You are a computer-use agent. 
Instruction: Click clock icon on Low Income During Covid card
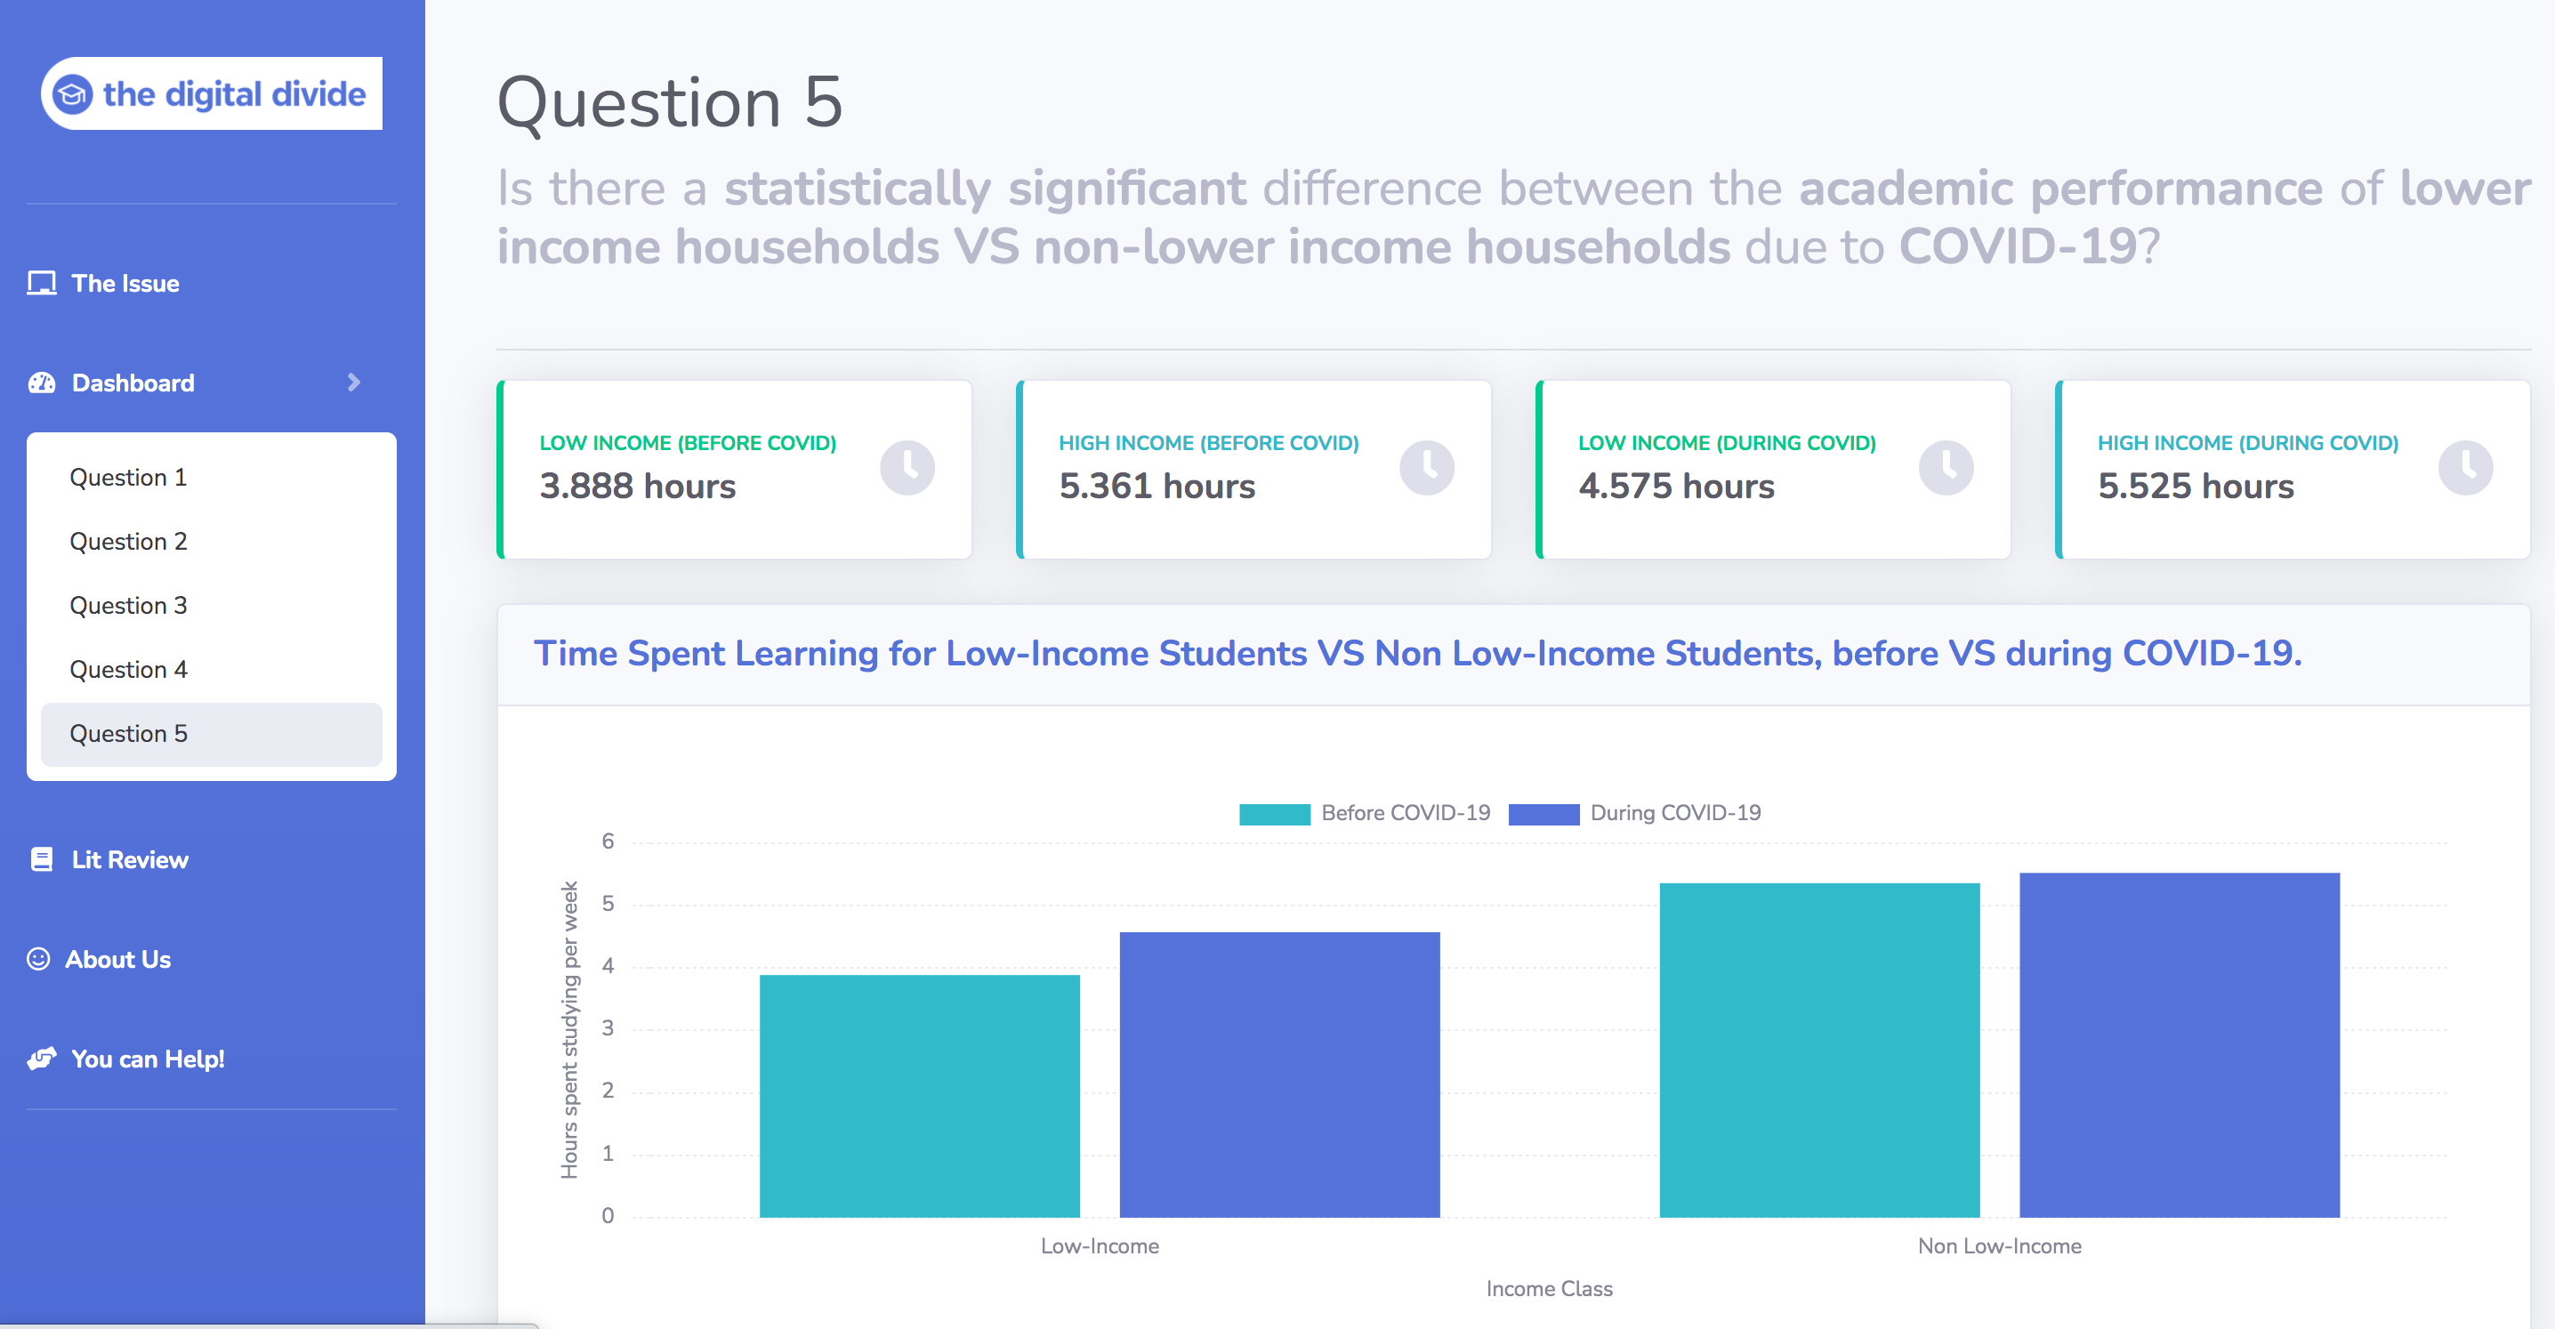tap(1946, 467)
